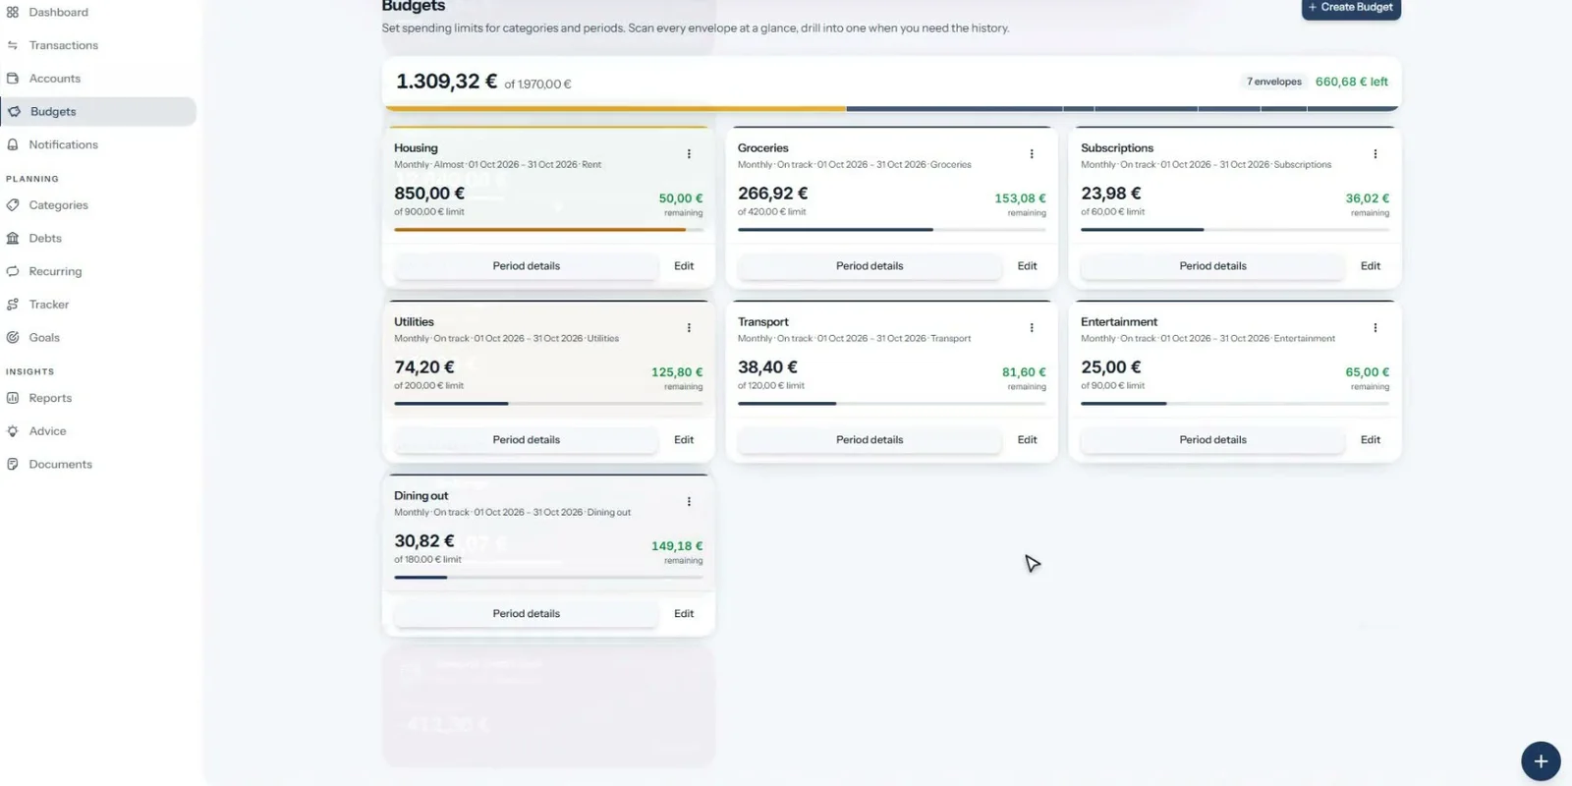Image resolution: width=1572 pixels, height=786 pixels.
Task: Open Utilities card three-dot menu
Action: click(689, 328)
